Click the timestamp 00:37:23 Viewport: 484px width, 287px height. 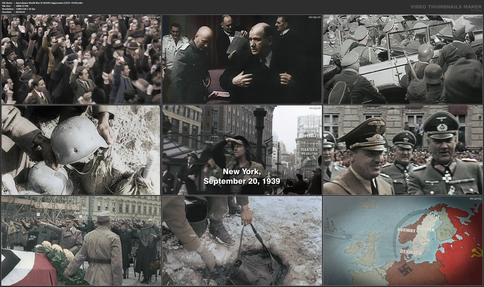pos(315,199)
